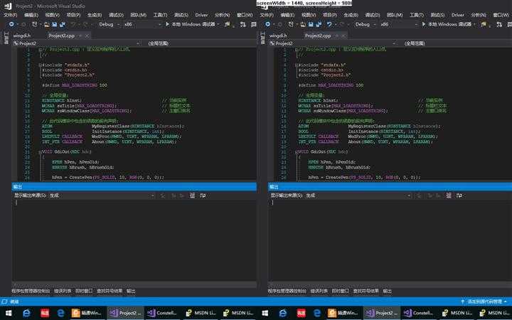Click Open File icon in right window toolbar

pos(303,24)
